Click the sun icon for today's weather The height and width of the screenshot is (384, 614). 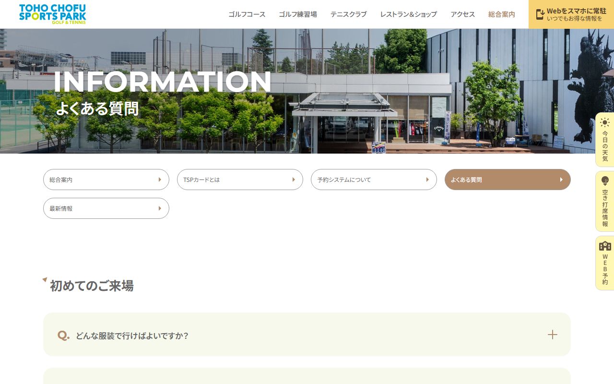[605, 122]
